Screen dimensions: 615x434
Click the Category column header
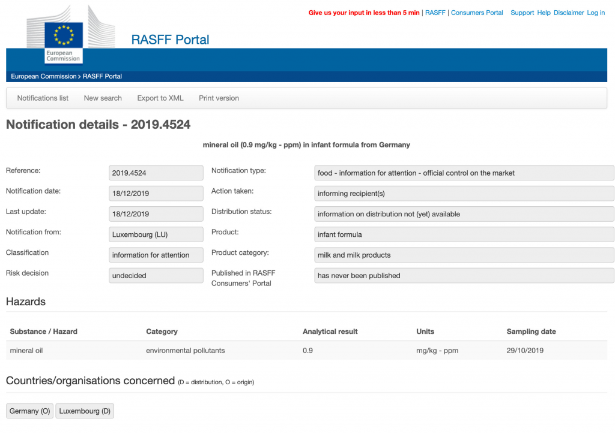coord(162,331)
